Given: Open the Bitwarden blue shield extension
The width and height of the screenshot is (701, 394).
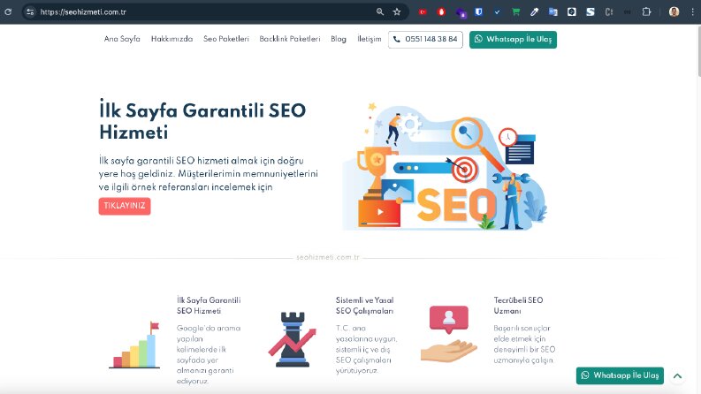Looking at the screenshot, I should (x=479, y=12).
